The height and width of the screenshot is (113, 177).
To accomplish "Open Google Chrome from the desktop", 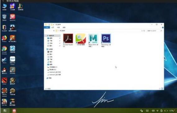I will click(x=4, y=50).
